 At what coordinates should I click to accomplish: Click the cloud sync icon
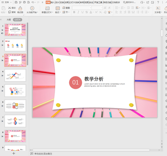coord(142,3)
